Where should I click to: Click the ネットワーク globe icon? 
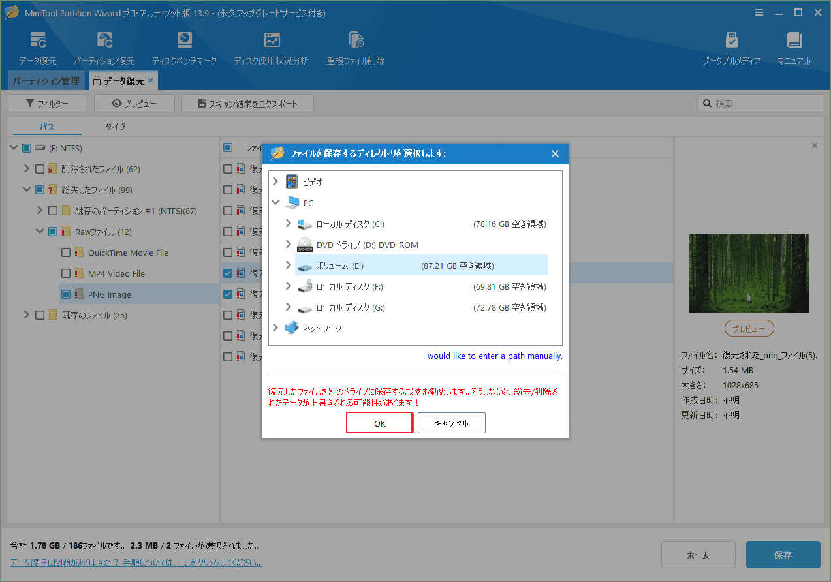pos(292,328)
